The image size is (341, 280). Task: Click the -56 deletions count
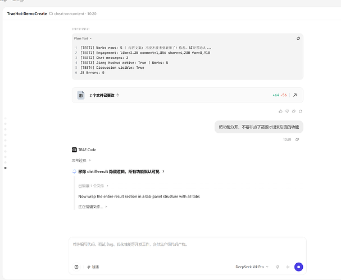pyautogui.click(x=284, y=95)
